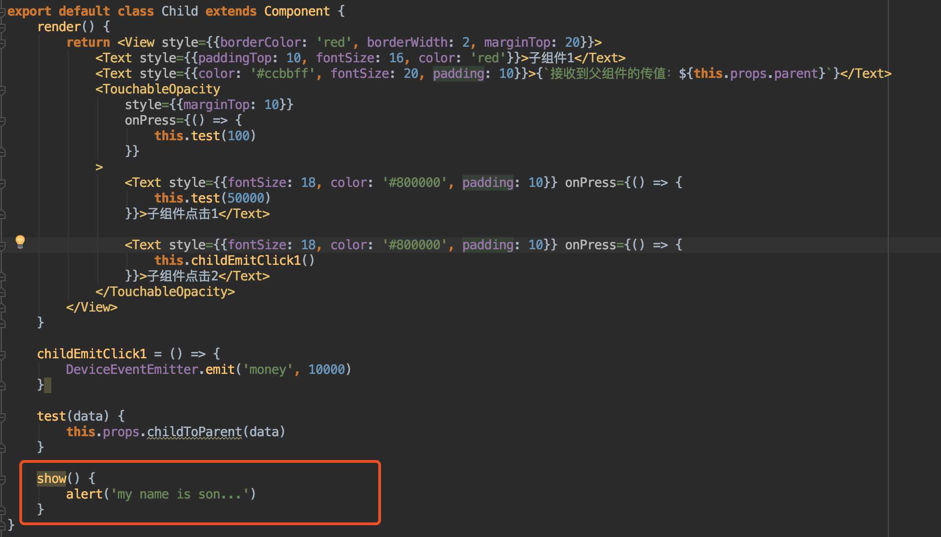Click the closing </TouchableOpacity> tag
The width and height of the screenshot is (941, 537).
pyautogui.click(x=165, y=291)
